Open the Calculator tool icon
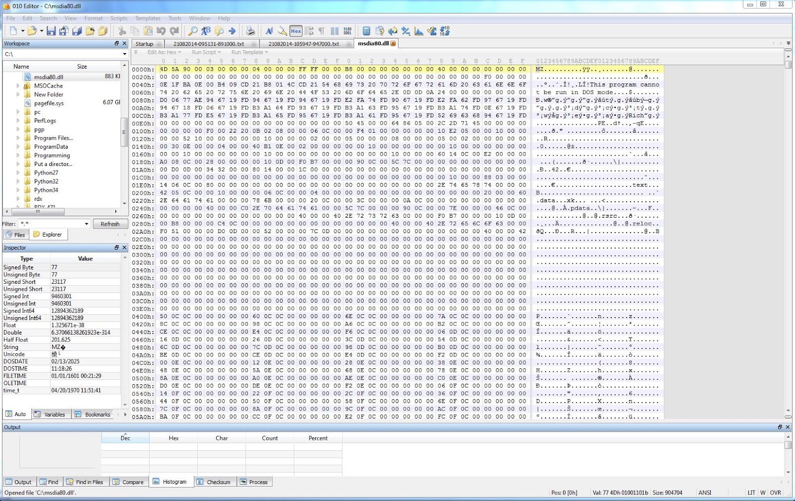Viewport: 795px width, 501px height. [366, 30]
